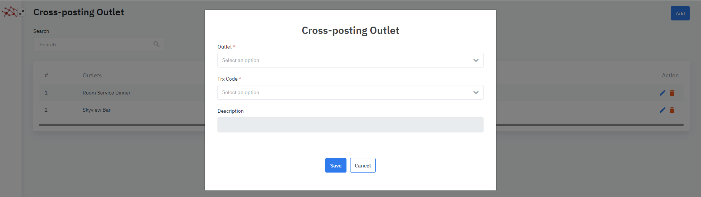
Task: Click the expand fullscreen icon
Action: (x=22, y=12)
